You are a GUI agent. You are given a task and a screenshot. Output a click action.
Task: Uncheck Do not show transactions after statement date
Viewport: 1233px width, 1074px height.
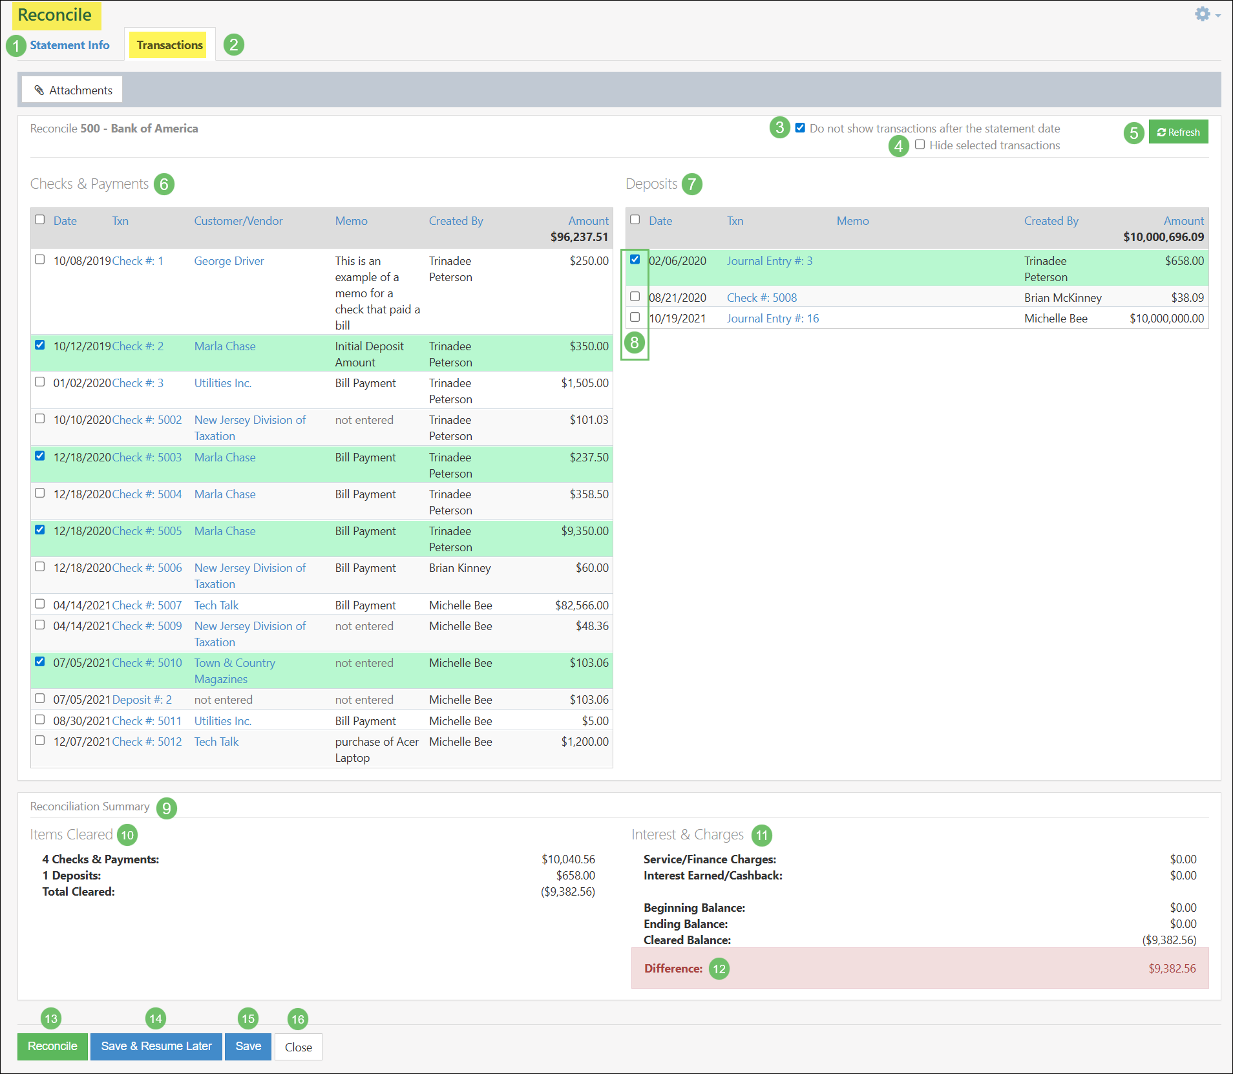pyautogui.click(x=799, y=128)
